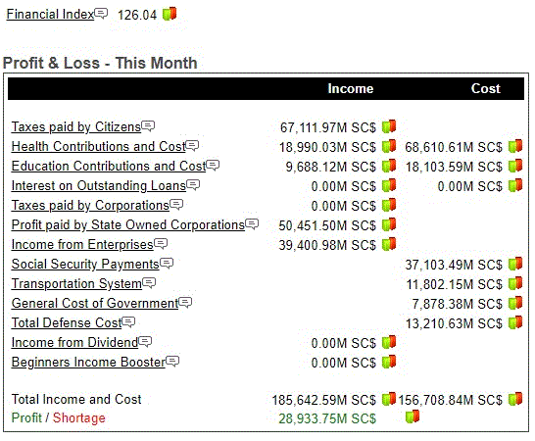535x441 pixels.
Task: Click the chart icon beside total cost 156,708.84M SC$
Action: 515,398
